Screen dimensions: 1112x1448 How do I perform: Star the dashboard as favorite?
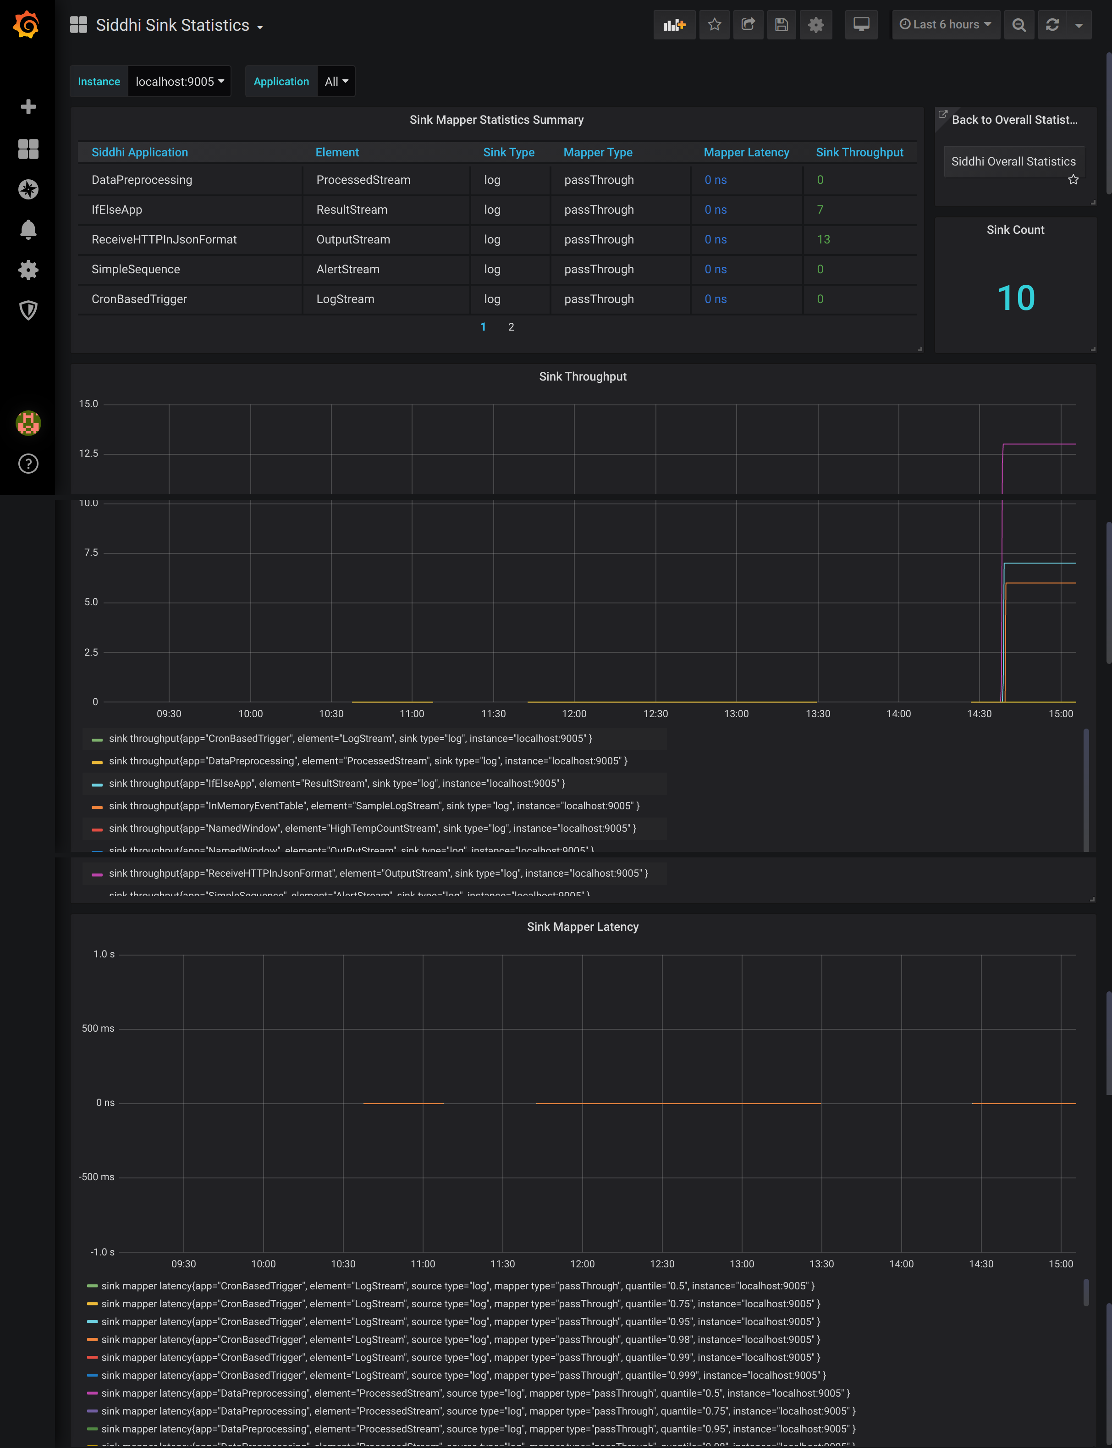714,25
